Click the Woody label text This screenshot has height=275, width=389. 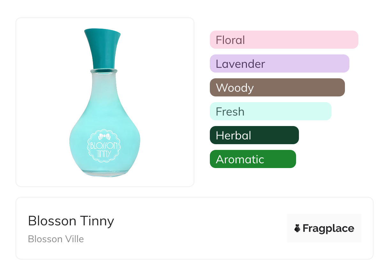tap(235, 88)
